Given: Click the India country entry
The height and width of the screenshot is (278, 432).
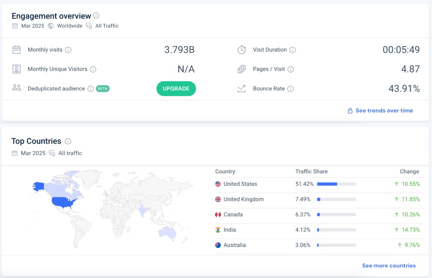Looking at the screenshot, I should [x=229, y=230].
